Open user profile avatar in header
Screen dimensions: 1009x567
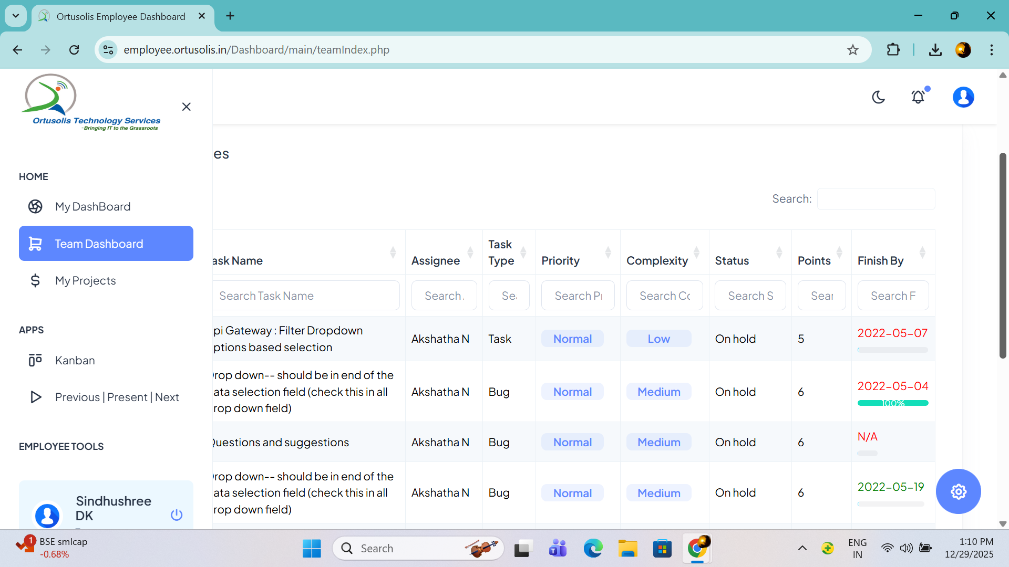(x=963, y=97)
